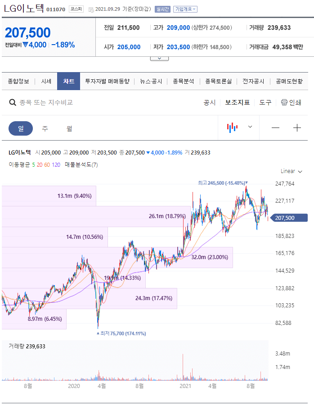Open the 공매도현황 tab

click(x=289, y=81)
